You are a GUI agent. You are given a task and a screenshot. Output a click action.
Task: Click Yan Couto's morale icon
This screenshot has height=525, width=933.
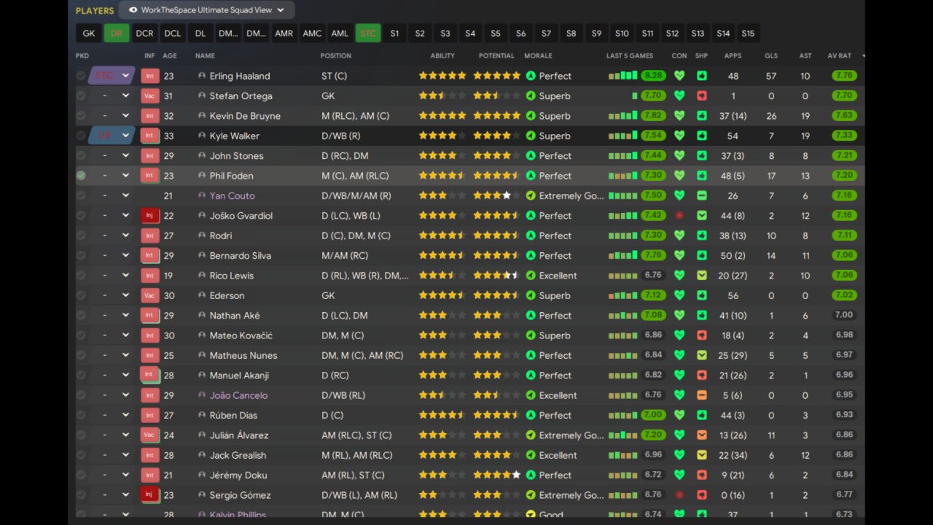[x=531, y=195]
